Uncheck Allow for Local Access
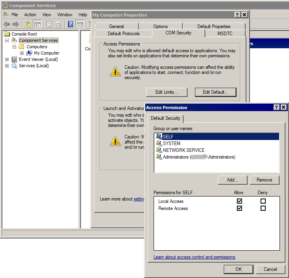 click(x=239, y=201)
